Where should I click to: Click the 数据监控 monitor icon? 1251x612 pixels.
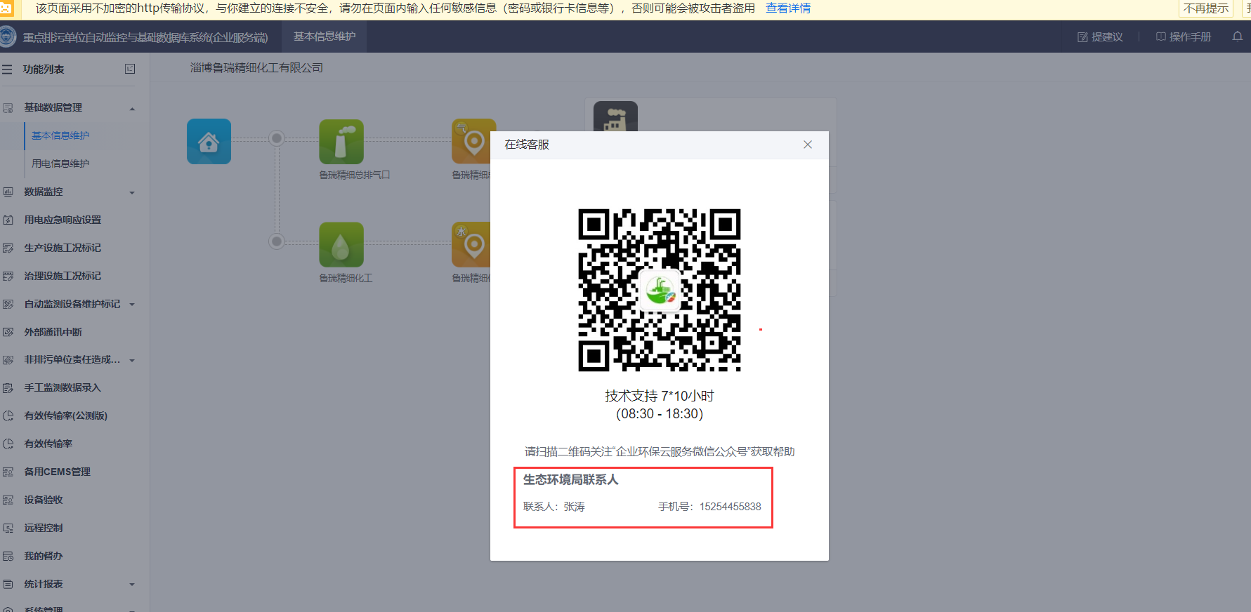pyautogui.click(x=8, y=192)
